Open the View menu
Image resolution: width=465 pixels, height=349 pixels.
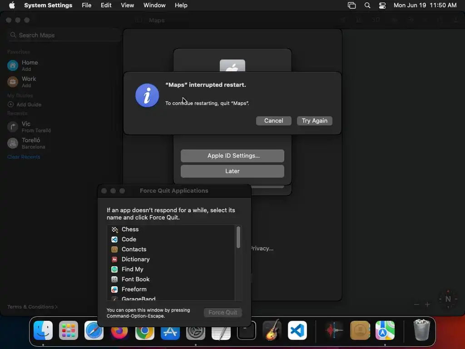coord(127,5)
